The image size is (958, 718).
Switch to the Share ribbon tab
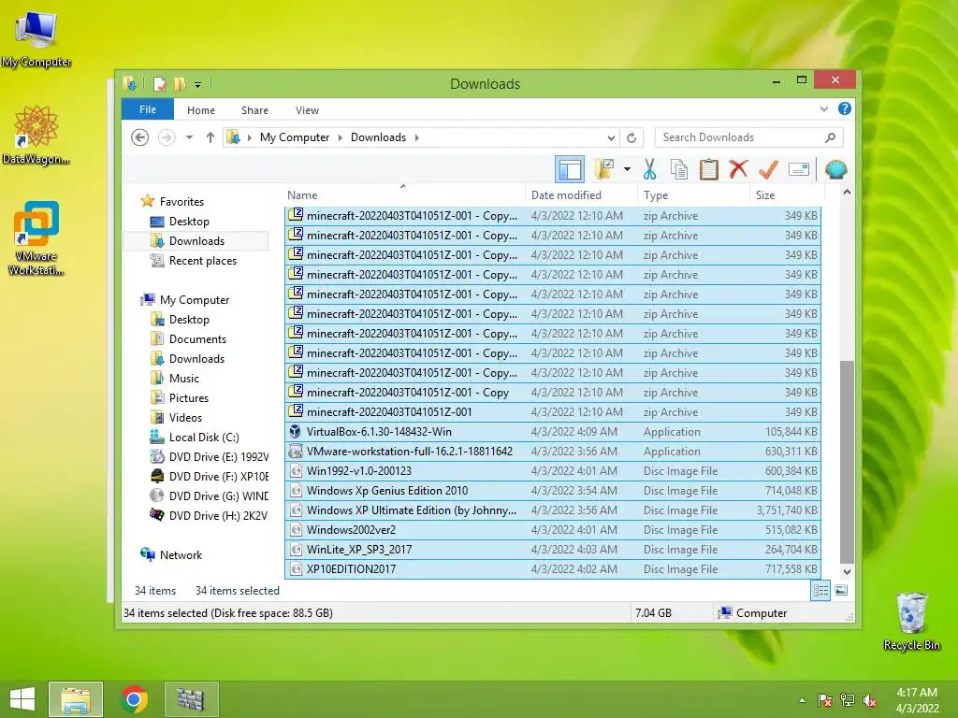254,110
